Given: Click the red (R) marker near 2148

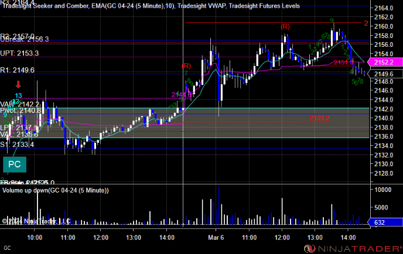Looking at the screenshot, I should (186, 66).
